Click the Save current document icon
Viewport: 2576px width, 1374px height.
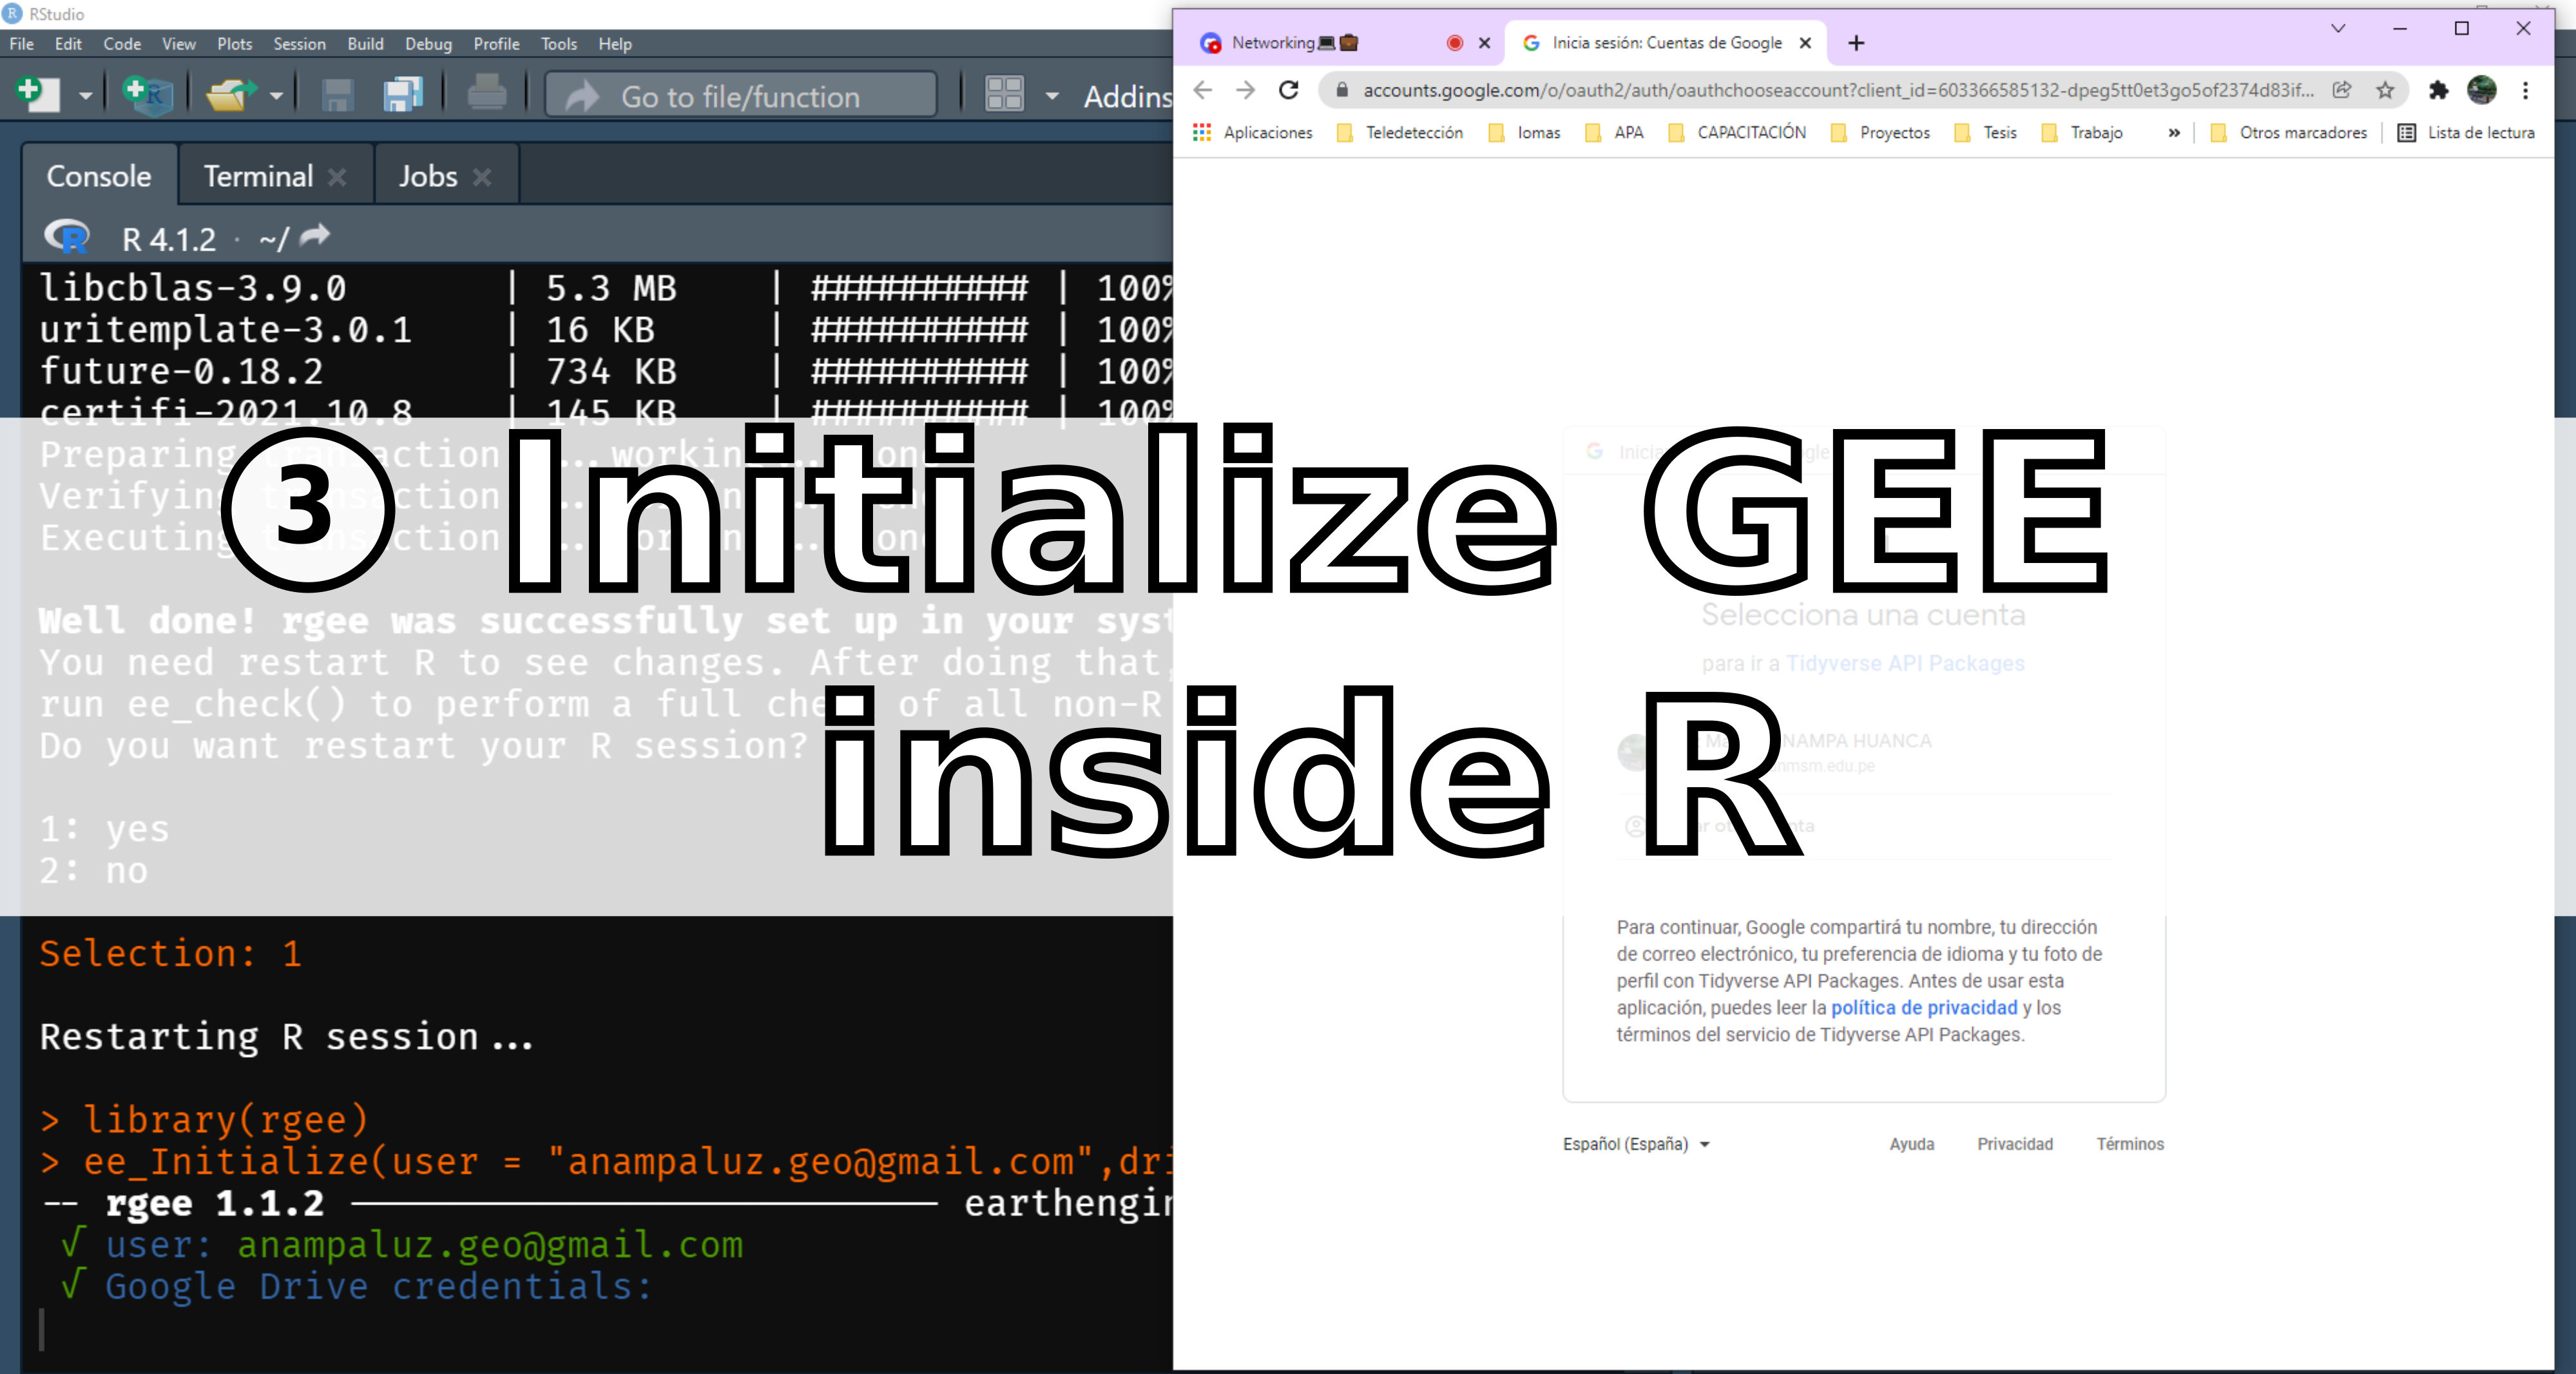338,95
